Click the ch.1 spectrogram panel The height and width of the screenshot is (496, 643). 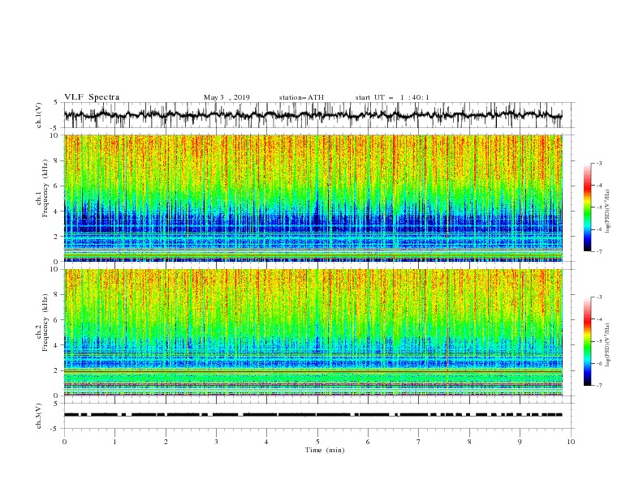[x=313, y=198]
